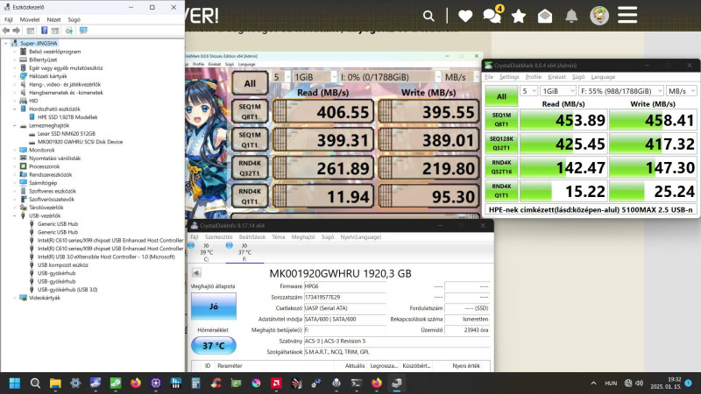The width and height of the screenshot is (701, 394).
Task: Click the bell notifications icon
Action: click(x=571, y=16)
